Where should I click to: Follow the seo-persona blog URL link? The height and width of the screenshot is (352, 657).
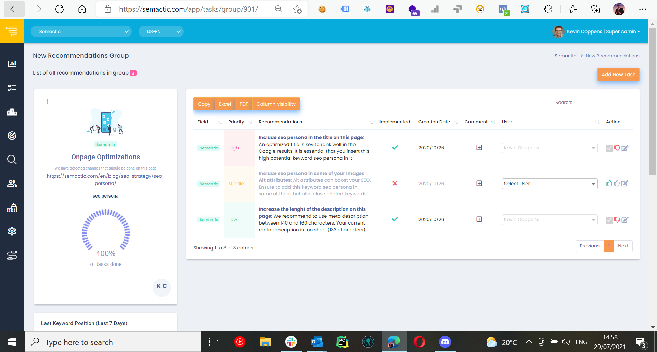(105, 179)
